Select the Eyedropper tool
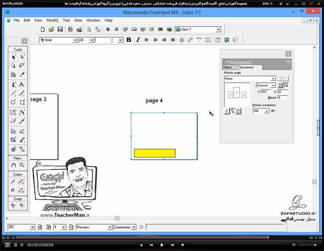 pos(22,74)
